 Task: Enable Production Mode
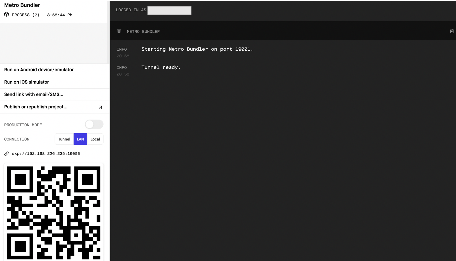click(x=94, y=124)
